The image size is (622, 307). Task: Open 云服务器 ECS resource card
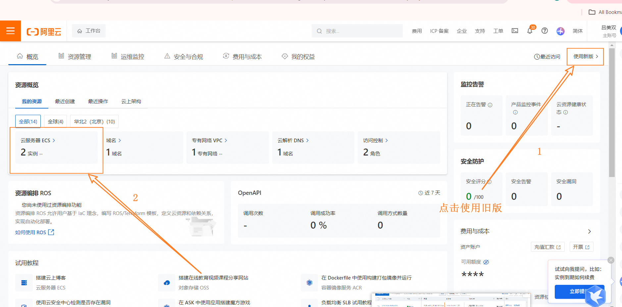(56, 148)
